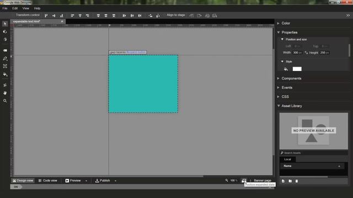The image size is (353, 198).
Task: Select the Local tab in Asset Library
Action: pos(287,159)
